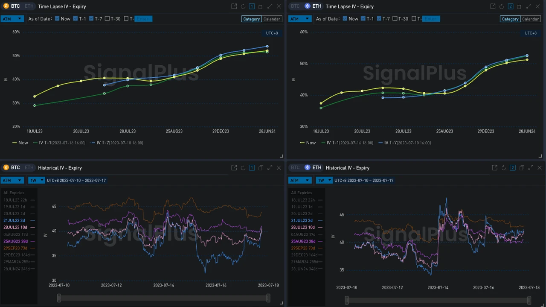The image size is (546, 307).
Task: Open the 1W period dropdown in BTC Historical IV
Action: tap(36, 180)
